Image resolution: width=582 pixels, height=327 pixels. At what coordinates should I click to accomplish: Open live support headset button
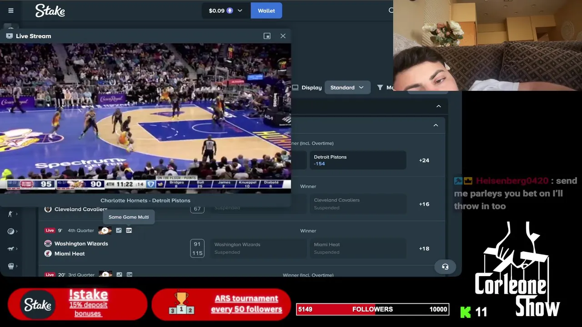[445, 267]
